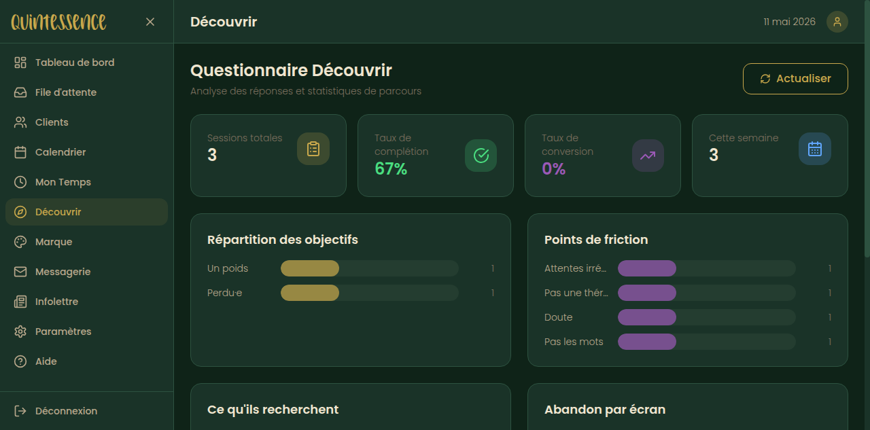Click the Quintessence logo

coord(58,22)
